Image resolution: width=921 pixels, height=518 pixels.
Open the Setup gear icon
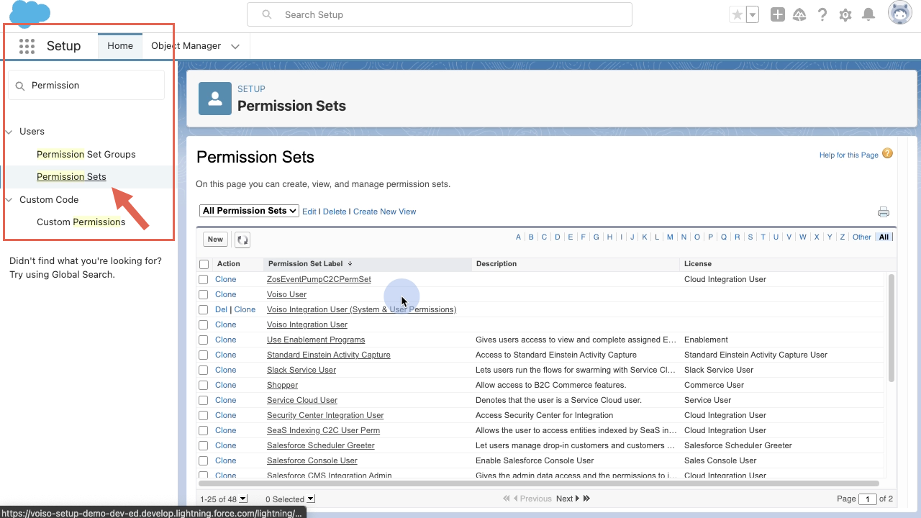pyautogui.click(x=845, y=14)
